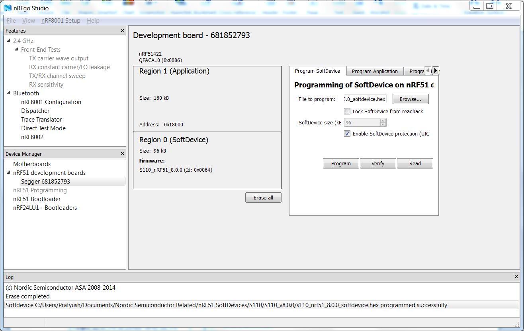Click the SoftDevice size value field
Screen dimensions: 524x331
point(362,123)
